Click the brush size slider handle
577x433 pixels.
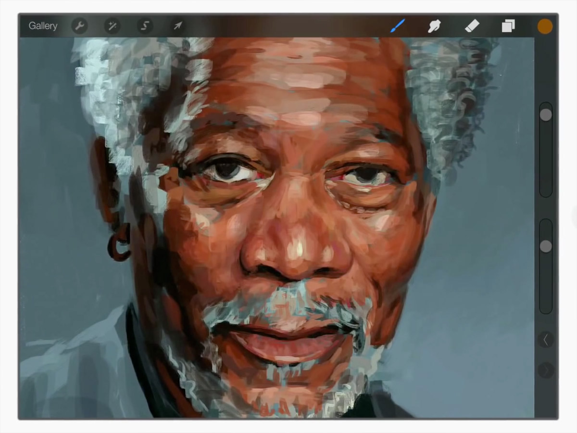point(546,115)
